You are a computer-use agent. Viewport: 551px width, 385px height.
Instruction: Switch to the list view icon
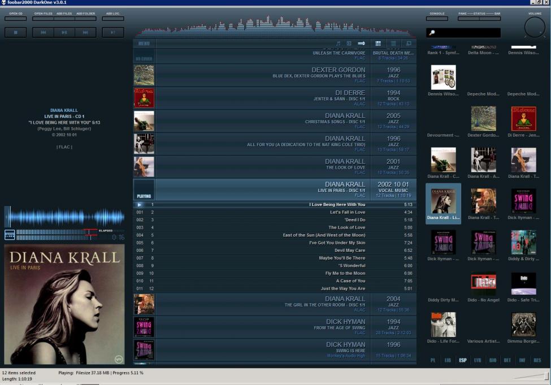(x=393, y=43)
